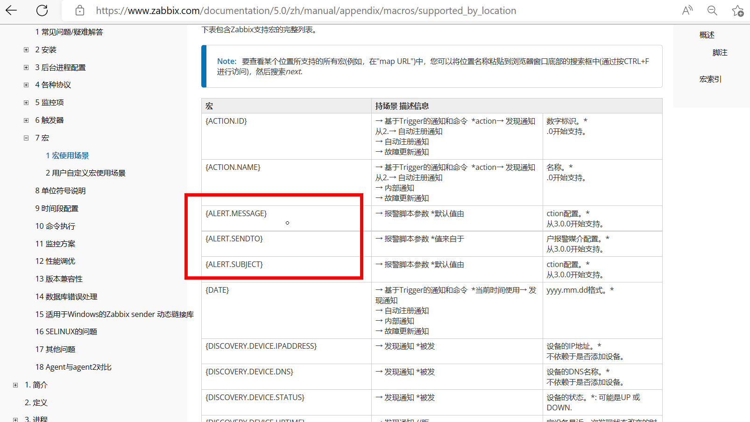Expand the '3 后台进程配置' section
The image size is (750, 422).
coord(26,67)
